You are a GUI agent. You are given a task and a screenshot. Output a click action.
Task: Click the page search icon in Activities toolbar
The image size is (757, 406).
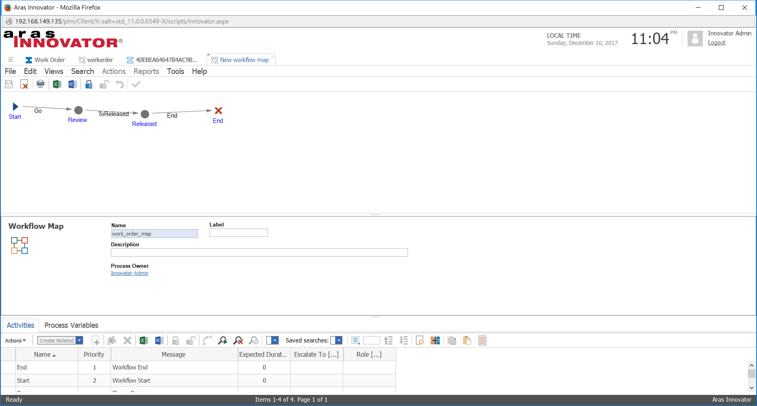click(x=419, y=340)
